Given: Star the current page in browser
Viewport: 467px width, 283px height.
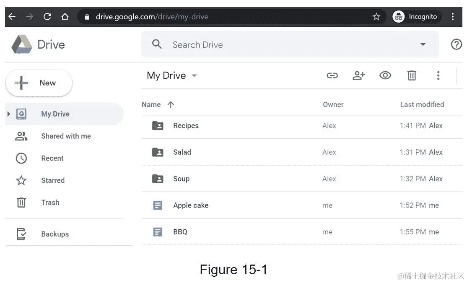Looking at the screenshot, I should click(x=376, y=16).
